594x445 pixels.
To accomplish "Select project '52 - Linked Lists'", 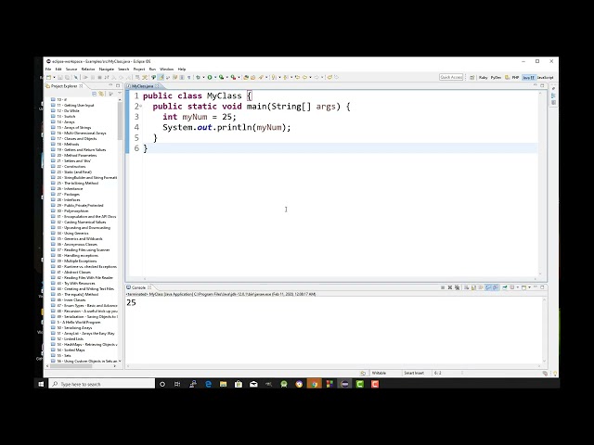I will pos(71,338).
